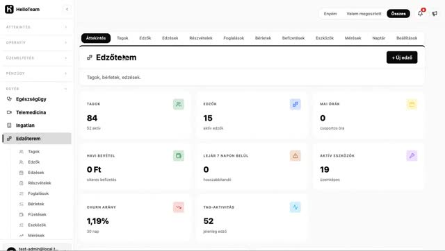The width and height of the screenshot is (445, 251).
Task: Expand the Operatív sidebar section
Action: 36,42
